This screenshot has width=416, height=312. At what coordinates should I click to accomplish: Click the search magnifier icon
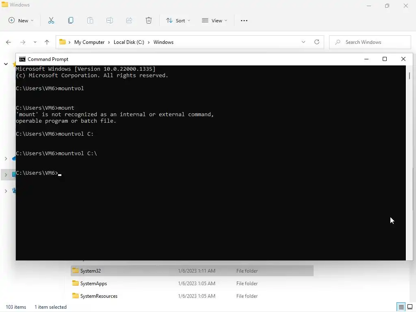tap(338, 42)
